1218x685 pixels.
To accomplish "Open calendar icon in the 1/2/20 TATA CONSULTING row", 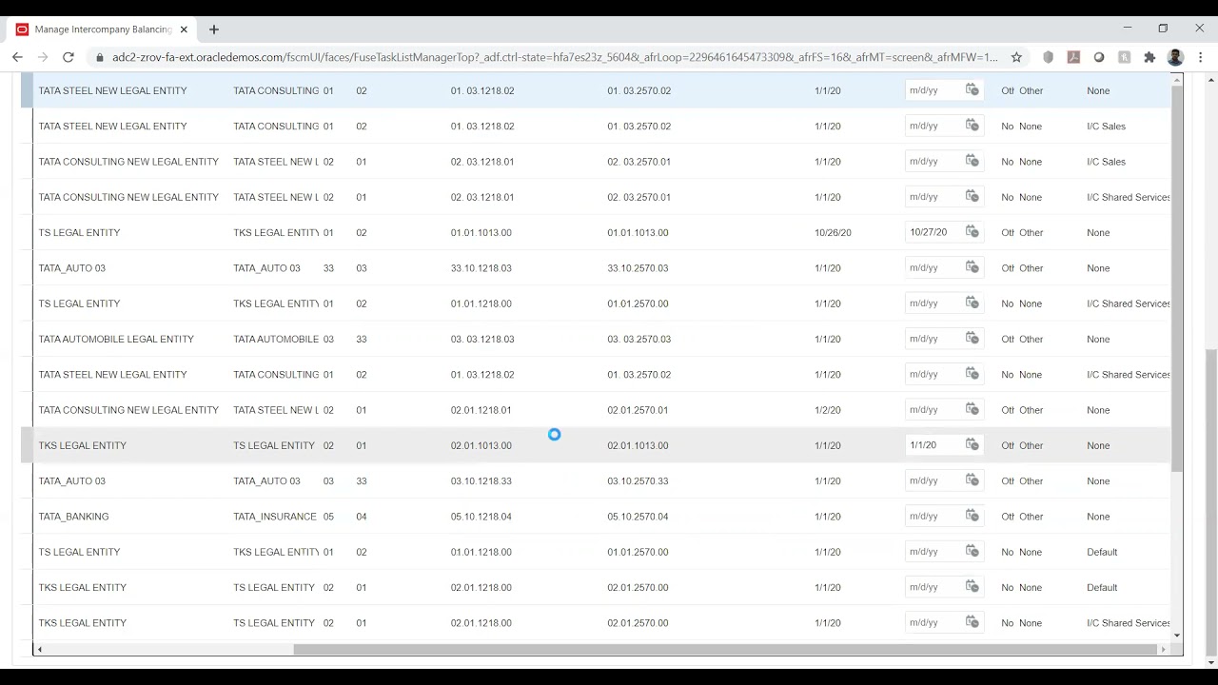I will coord(972,409).
